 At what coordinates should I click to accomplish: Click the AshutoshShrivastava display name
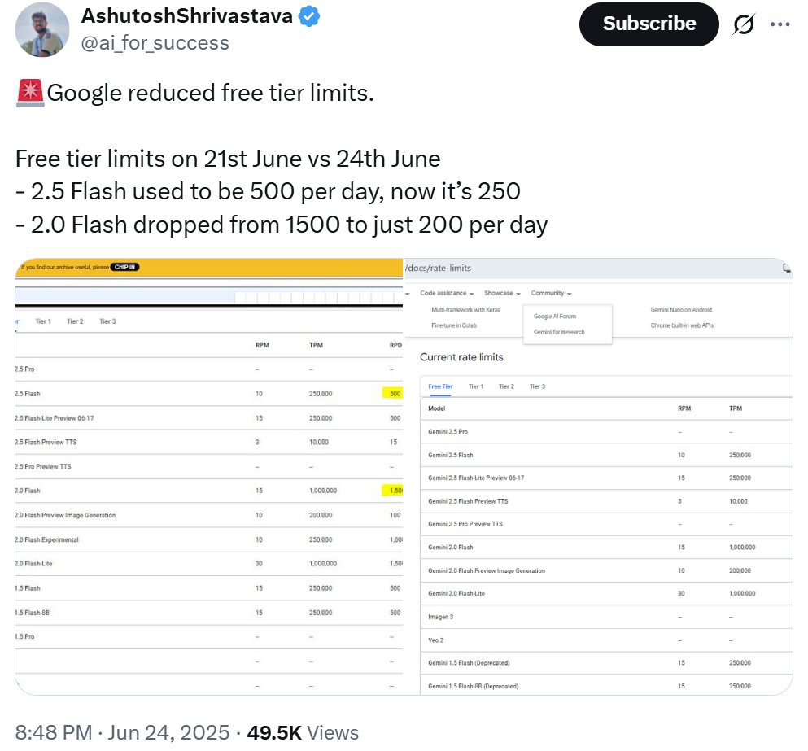point(187,16)
